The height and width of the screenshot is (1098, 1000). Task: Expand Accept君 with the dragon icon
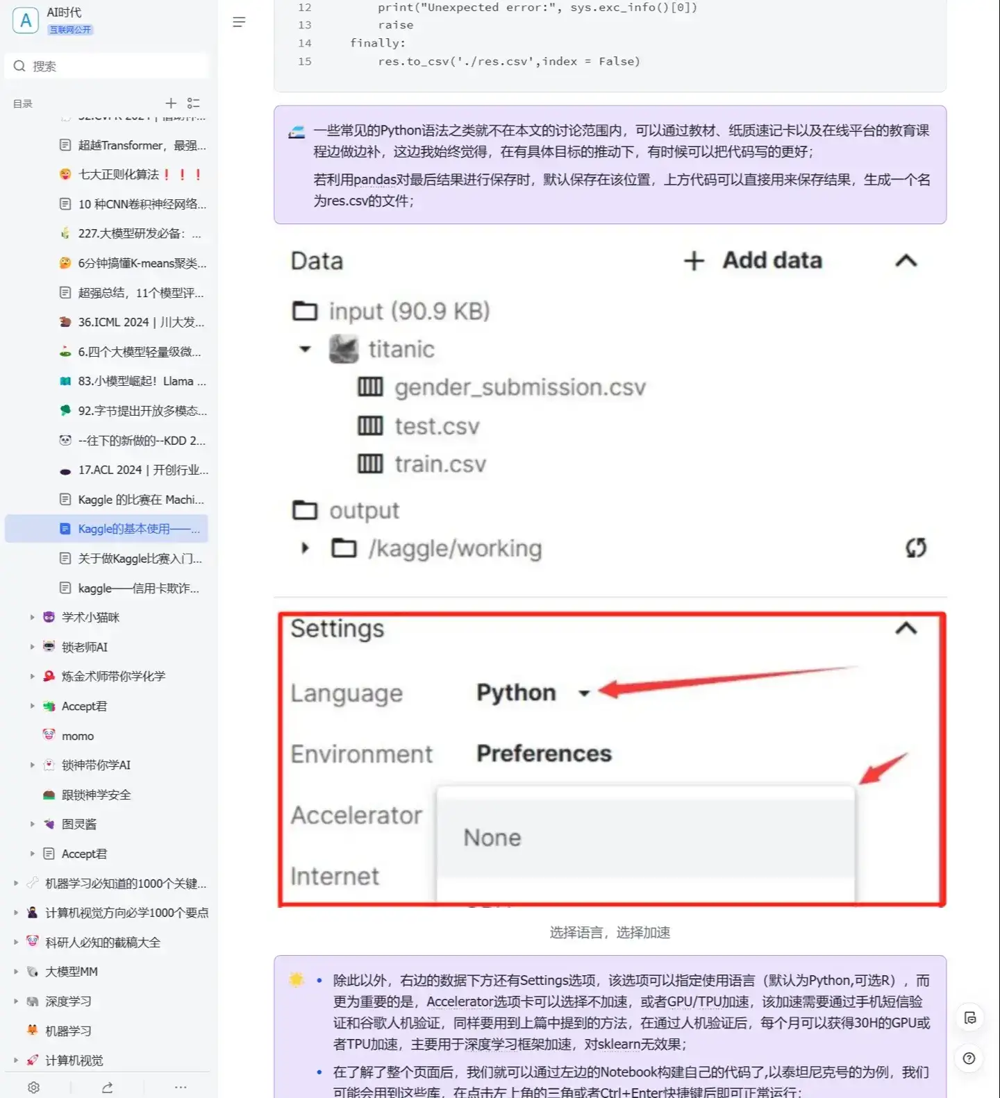coord(32,706)
